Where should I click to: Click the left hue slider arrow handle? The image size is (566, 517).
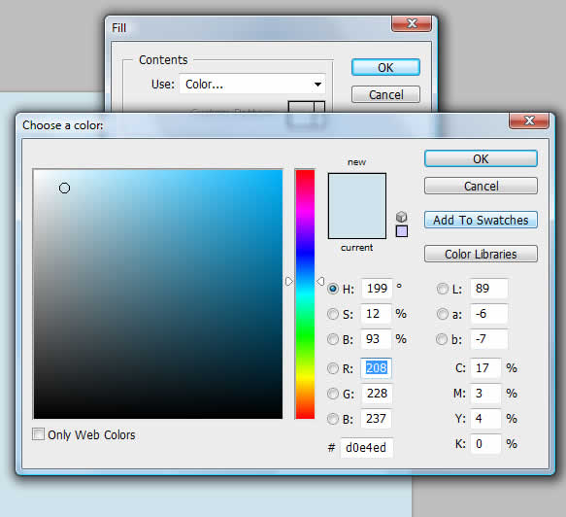289,282
